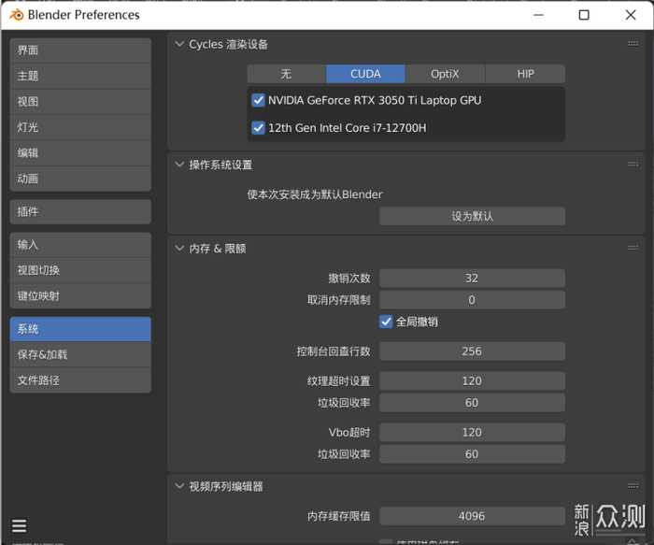654x545 pixels.
Task: Click the 内存 & 限额 panel grip icon
Action: 633,249
